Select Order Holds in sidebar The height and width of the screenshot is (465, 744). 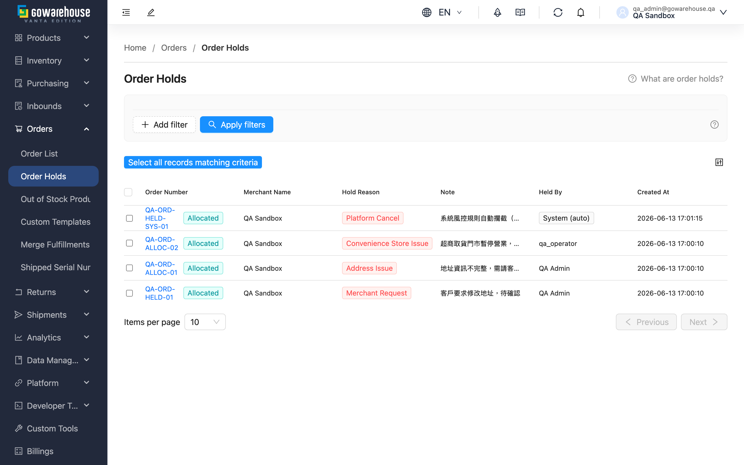click(53, 176)
